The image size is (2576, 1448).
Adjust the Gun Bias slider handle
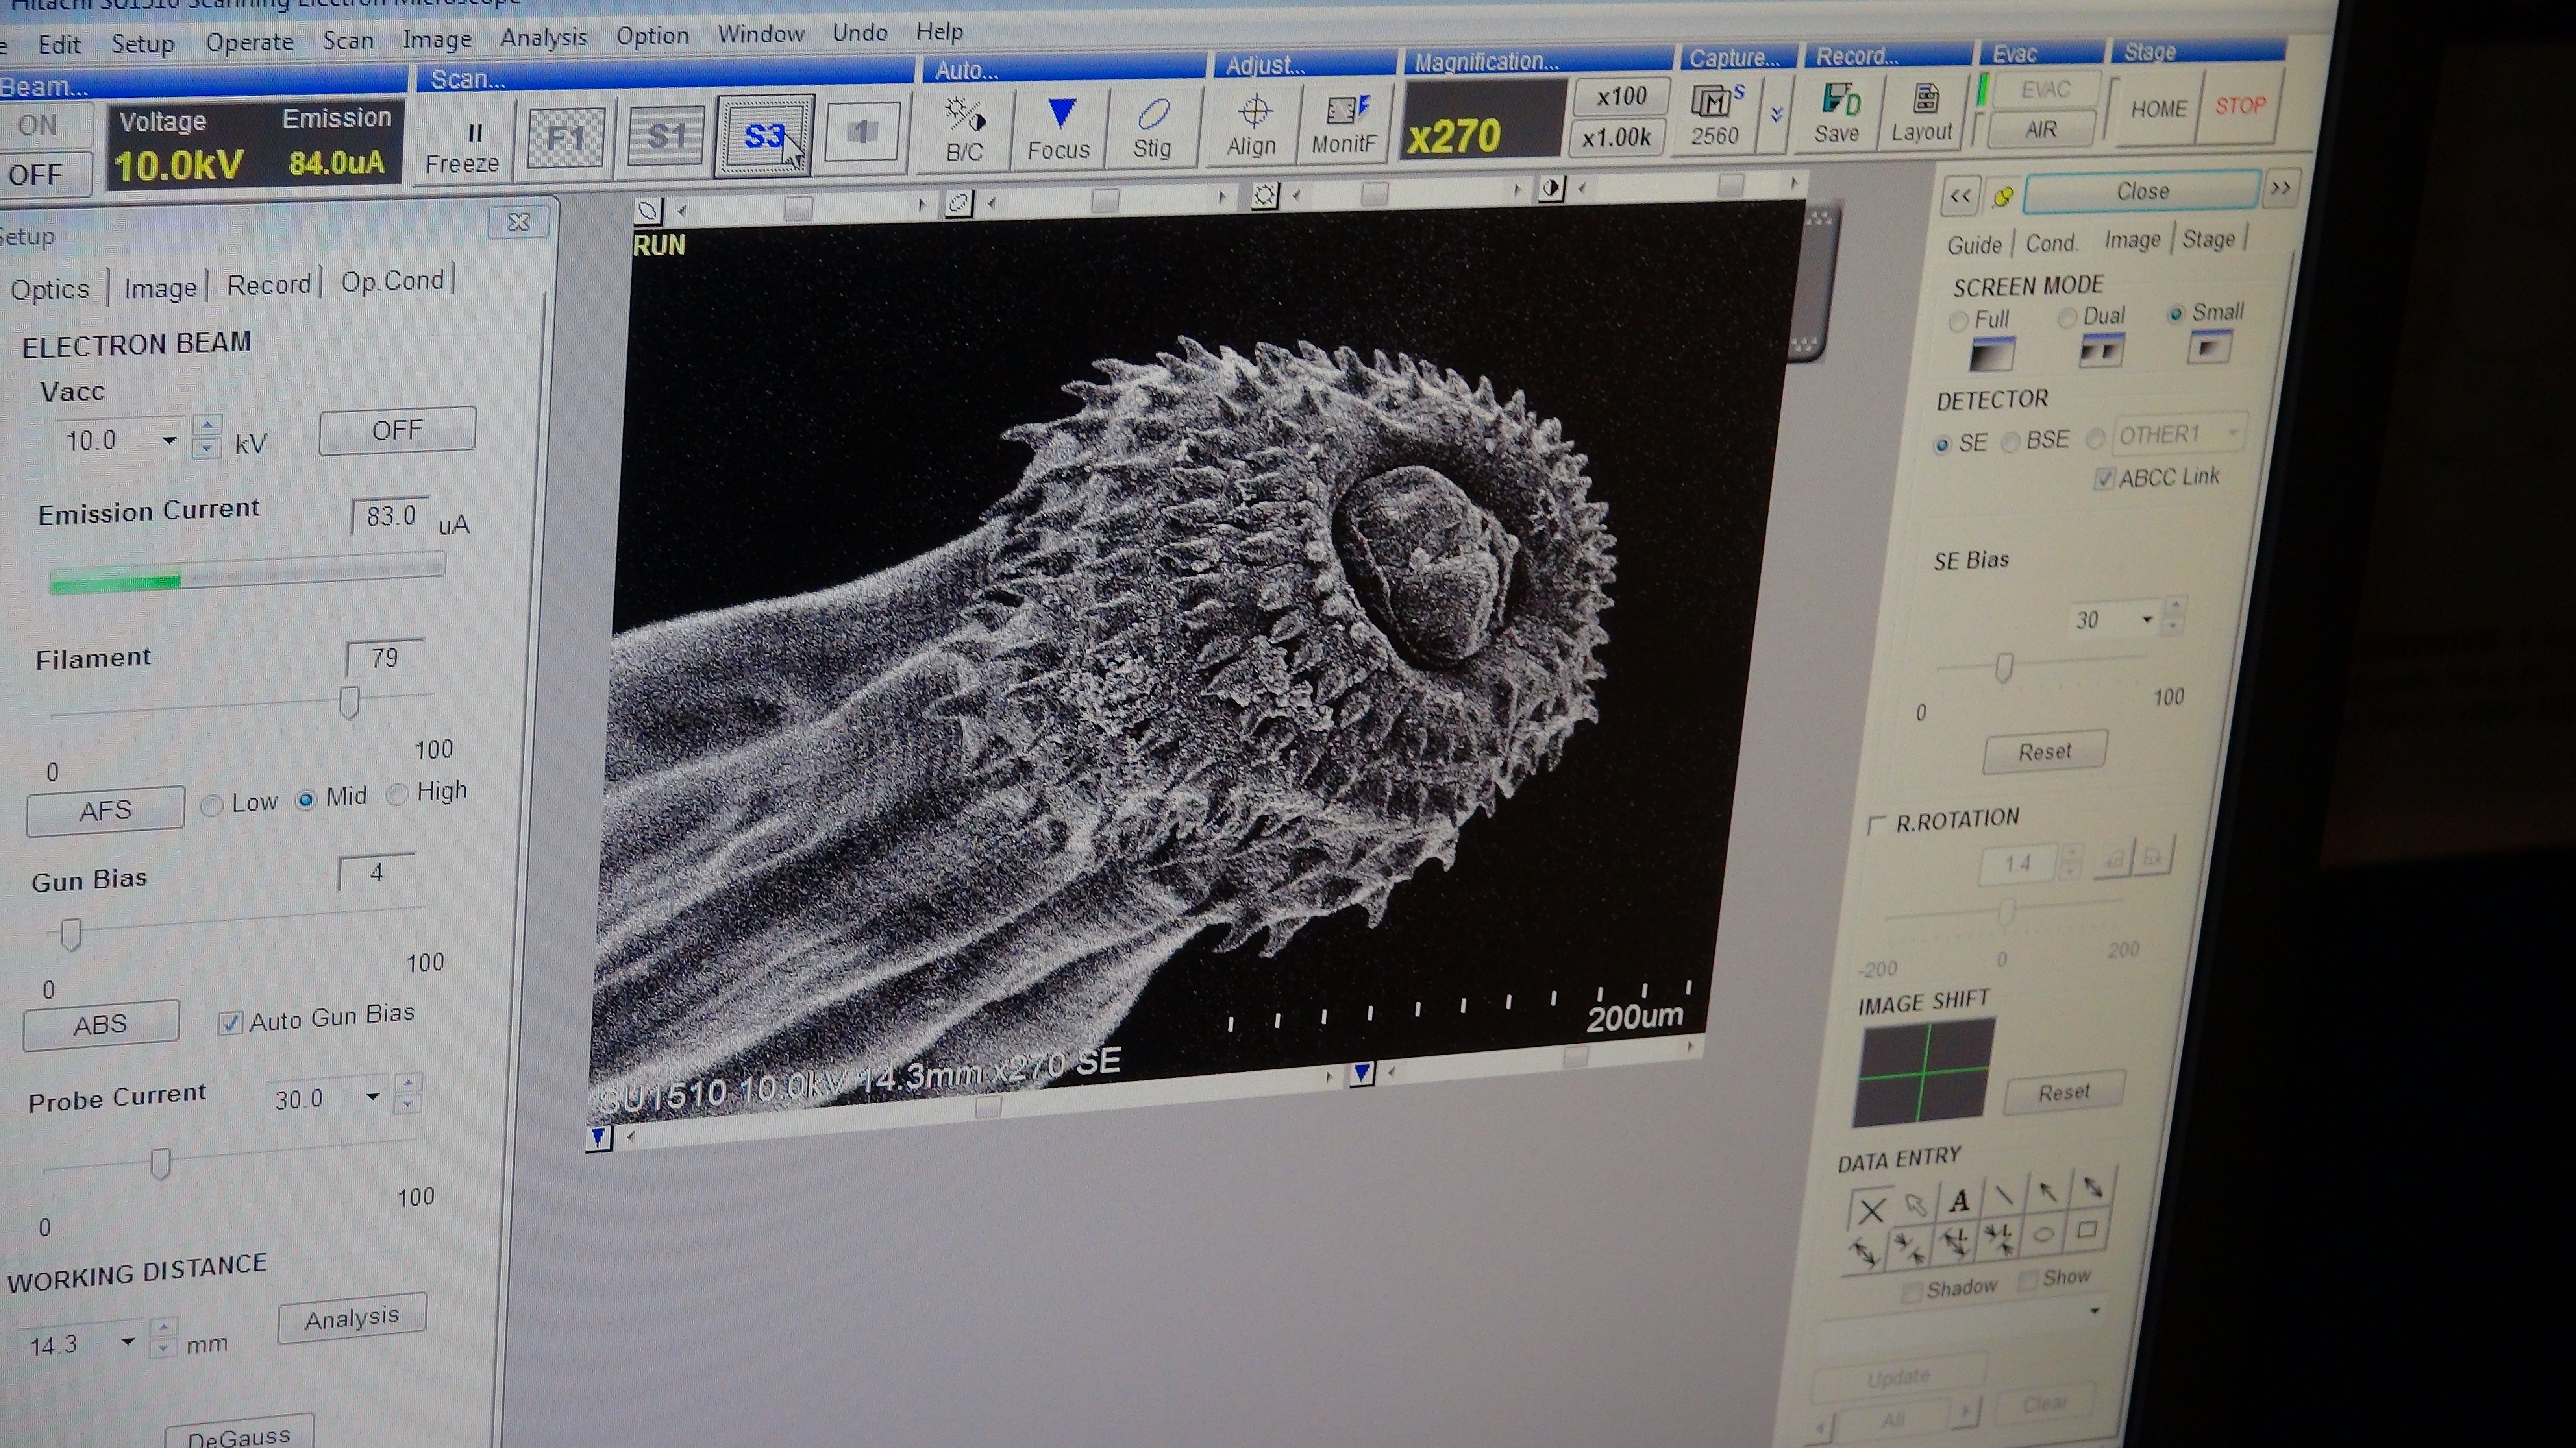click(x=70, y=935)
